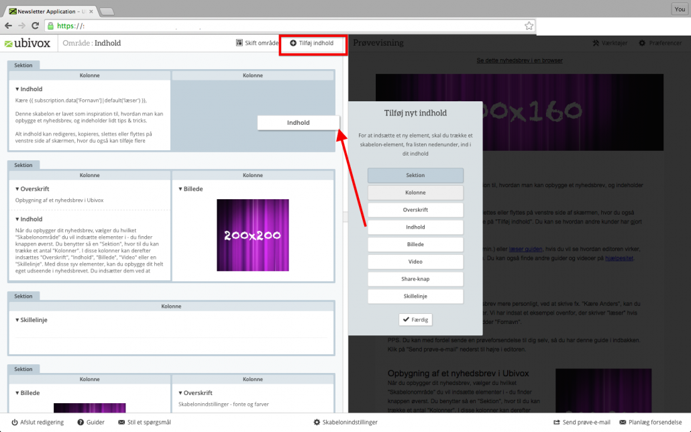The width and height of the screenshot is (691, 432).
Task: Click Planlæg forsendelse icon
Action: click(x=621, y=423)
